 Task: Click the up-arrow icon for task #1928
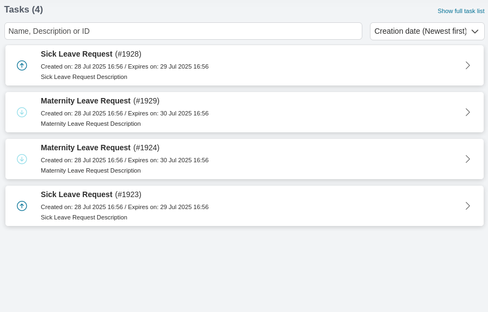pyautogui.click(x=22, y=65)
